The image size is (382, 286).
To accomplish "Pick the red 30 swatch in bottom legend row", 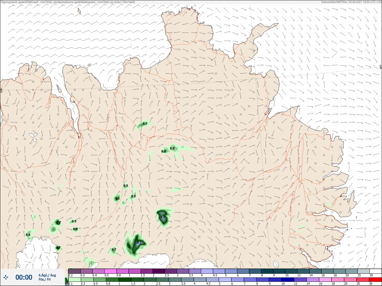I will click(375, 280).
